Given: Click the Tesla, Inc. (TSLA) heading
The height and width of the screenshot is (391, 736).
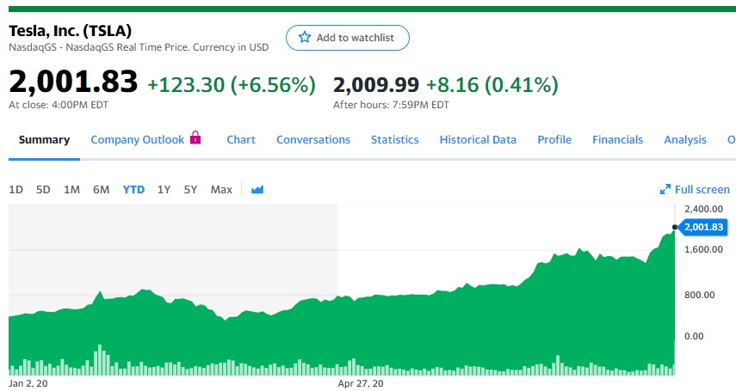Looking at the screenshot, I should click(70, 31).
